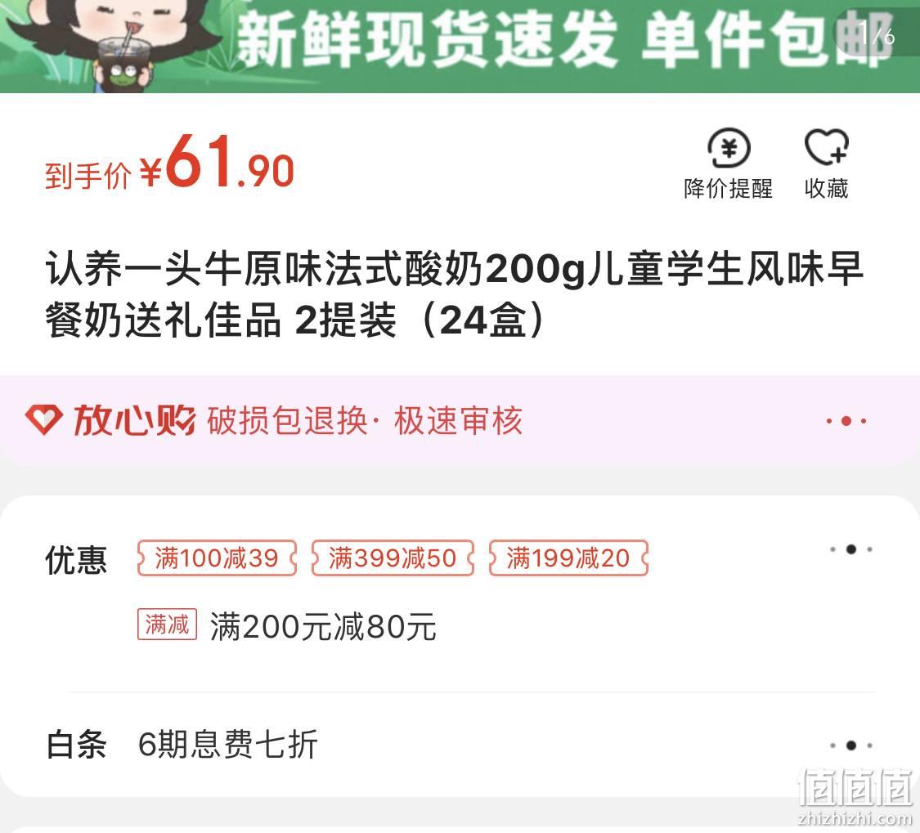Viewport: 920px width, 833px height.
Task: Claim the 满399减50 coupon
Action: [x=392, y=558]
